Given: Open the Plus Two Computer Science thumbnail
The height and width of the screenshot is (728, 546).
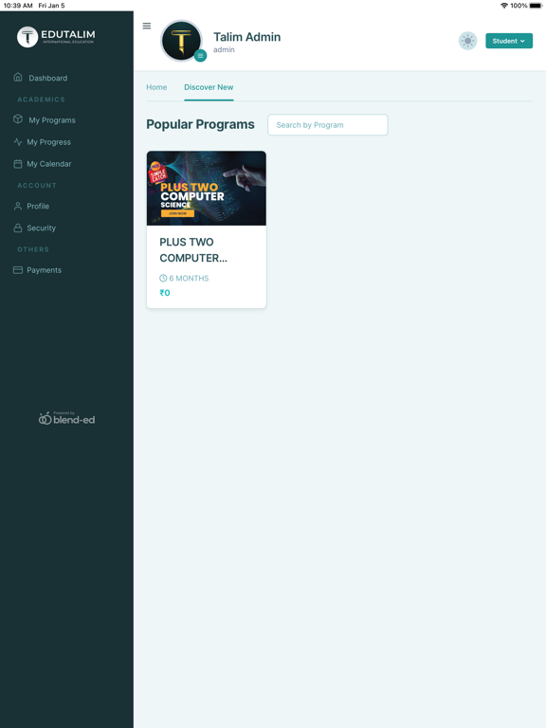Looking at the screenshot, I should point(207,189).
